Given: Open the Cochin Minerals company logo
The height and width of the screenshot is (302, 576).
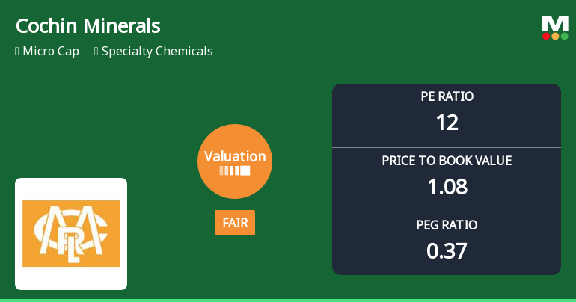Looking at the screenshot, I should coord(71,233).
